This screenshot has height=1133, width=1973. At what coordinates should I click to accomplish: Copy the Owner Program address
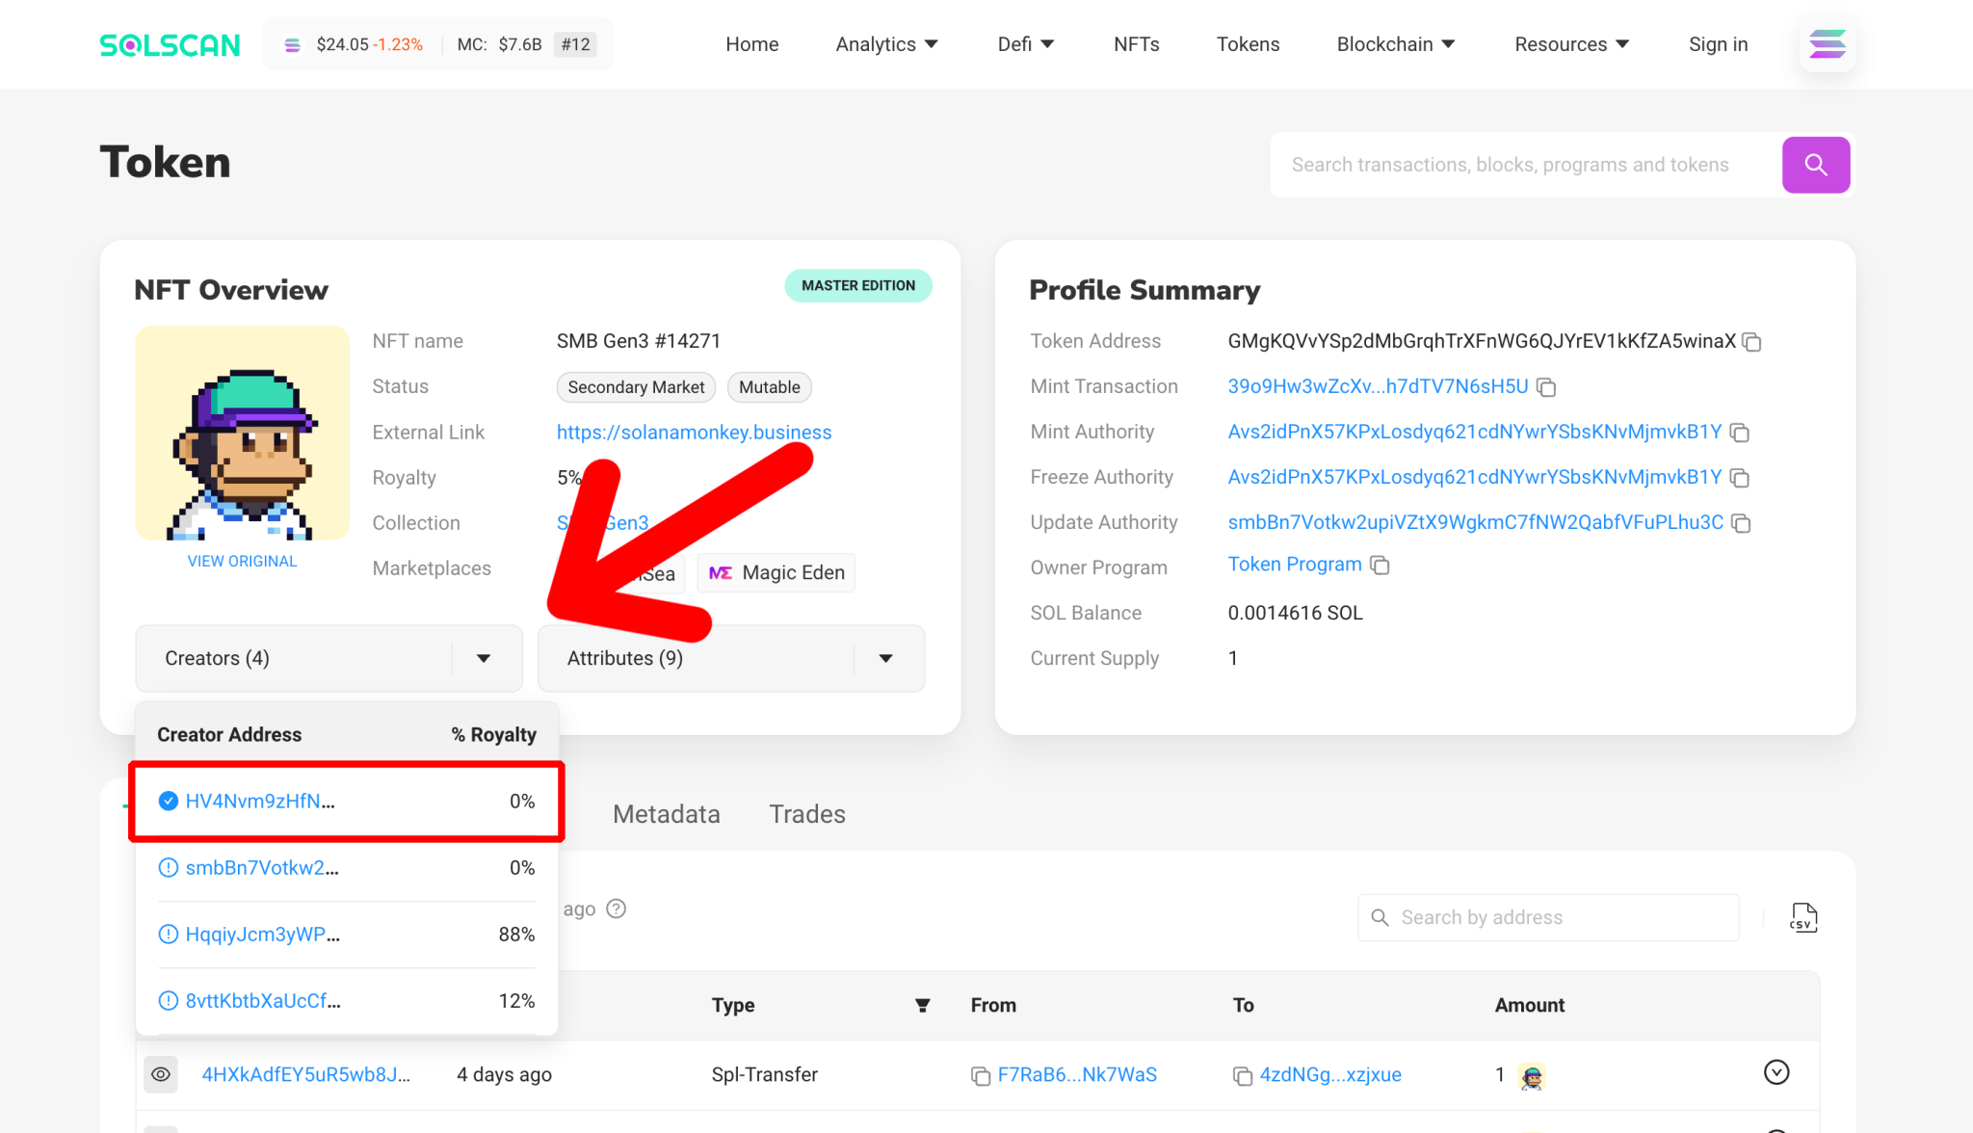[x=1380, y=566]
